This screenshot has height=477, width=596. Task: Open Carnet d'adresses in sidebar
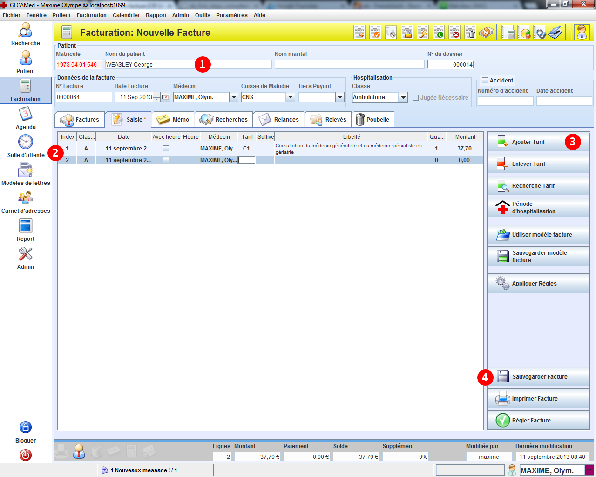[x=25, y=198]
